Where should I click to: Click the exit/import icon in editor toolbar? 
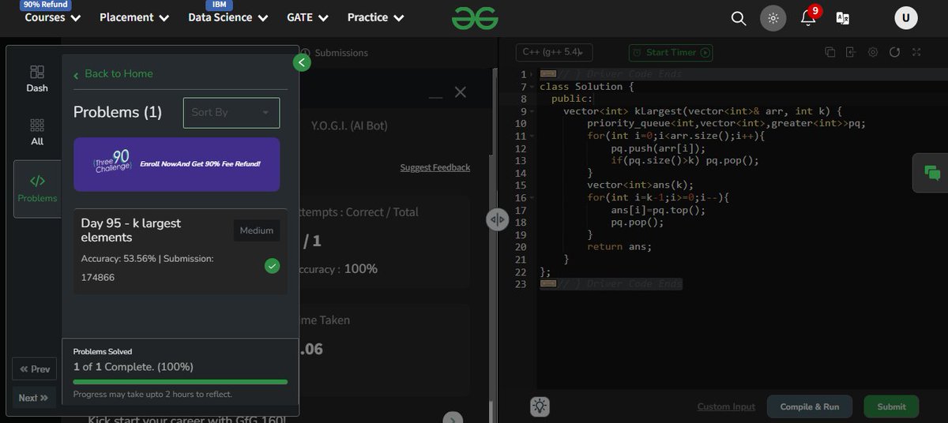[851, 52]
